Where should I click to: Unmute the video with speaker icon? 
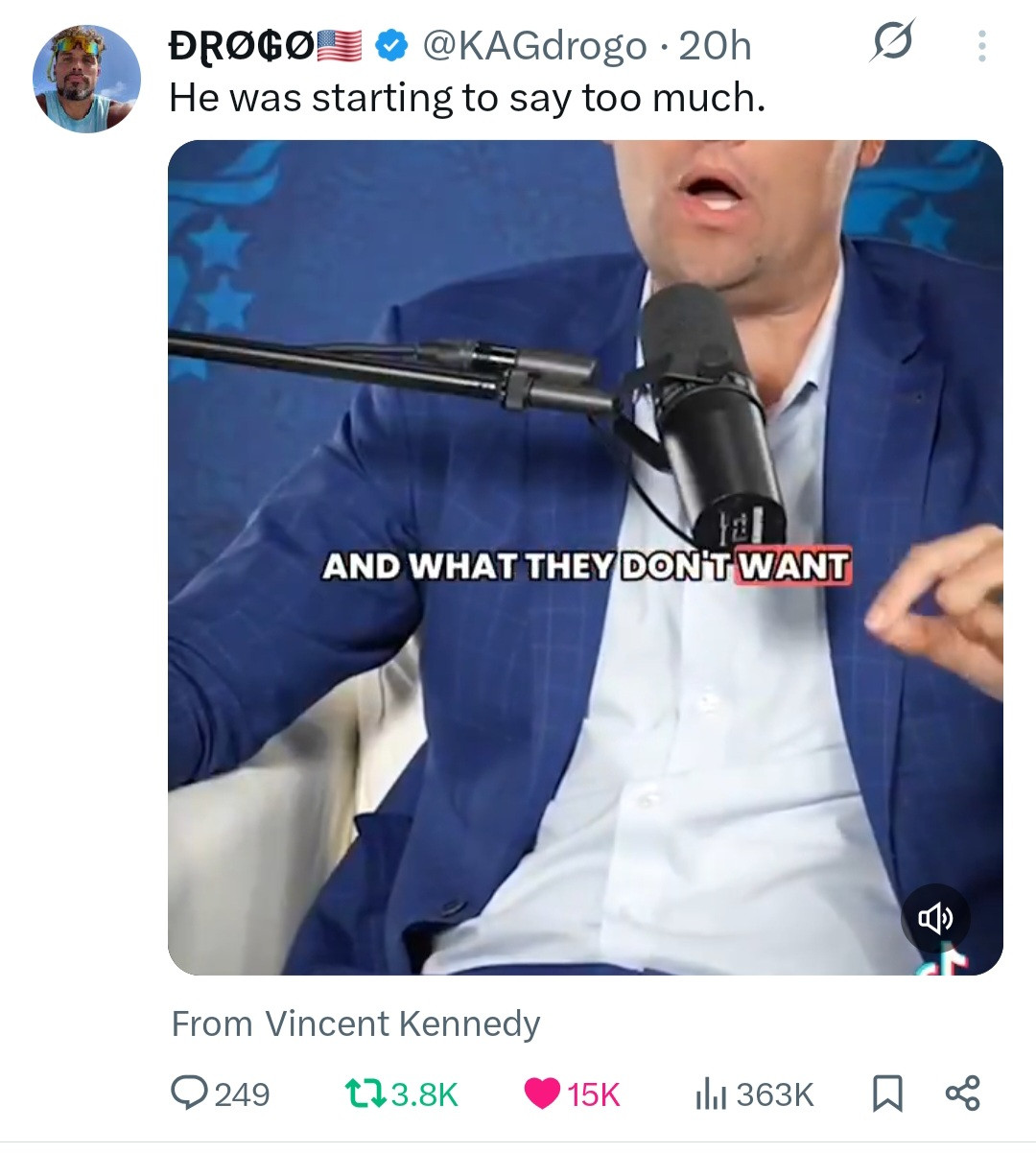[935, 918]
